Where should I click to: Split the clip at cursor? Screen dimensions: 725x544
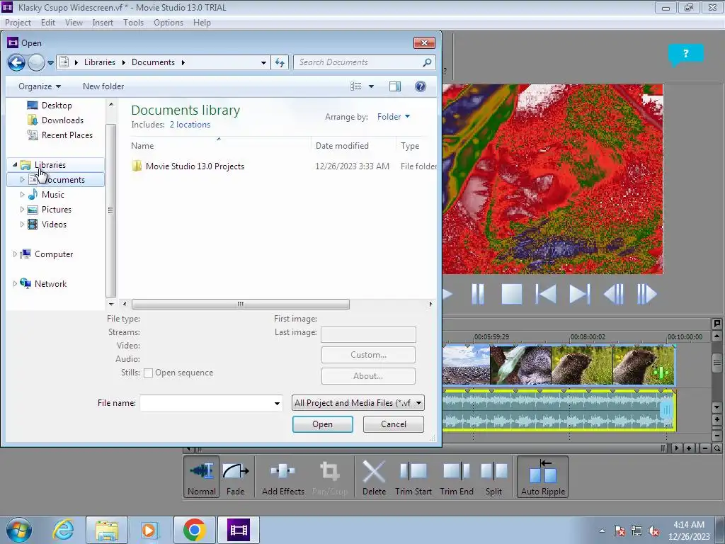coord(493,477)
